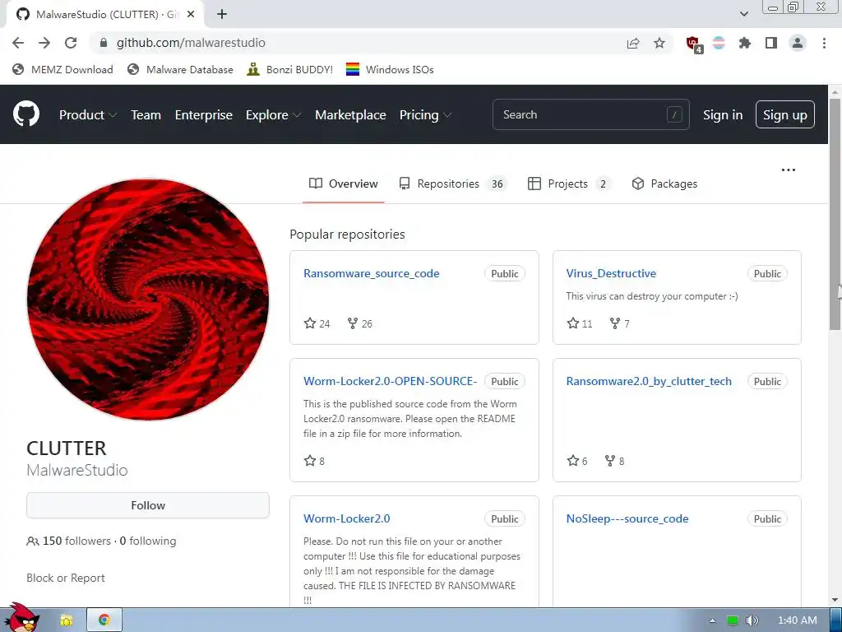Viewport: 842px width, 632px height.
Task: Reload the page with the refresh icon
Action: click(x=71, y=43)
